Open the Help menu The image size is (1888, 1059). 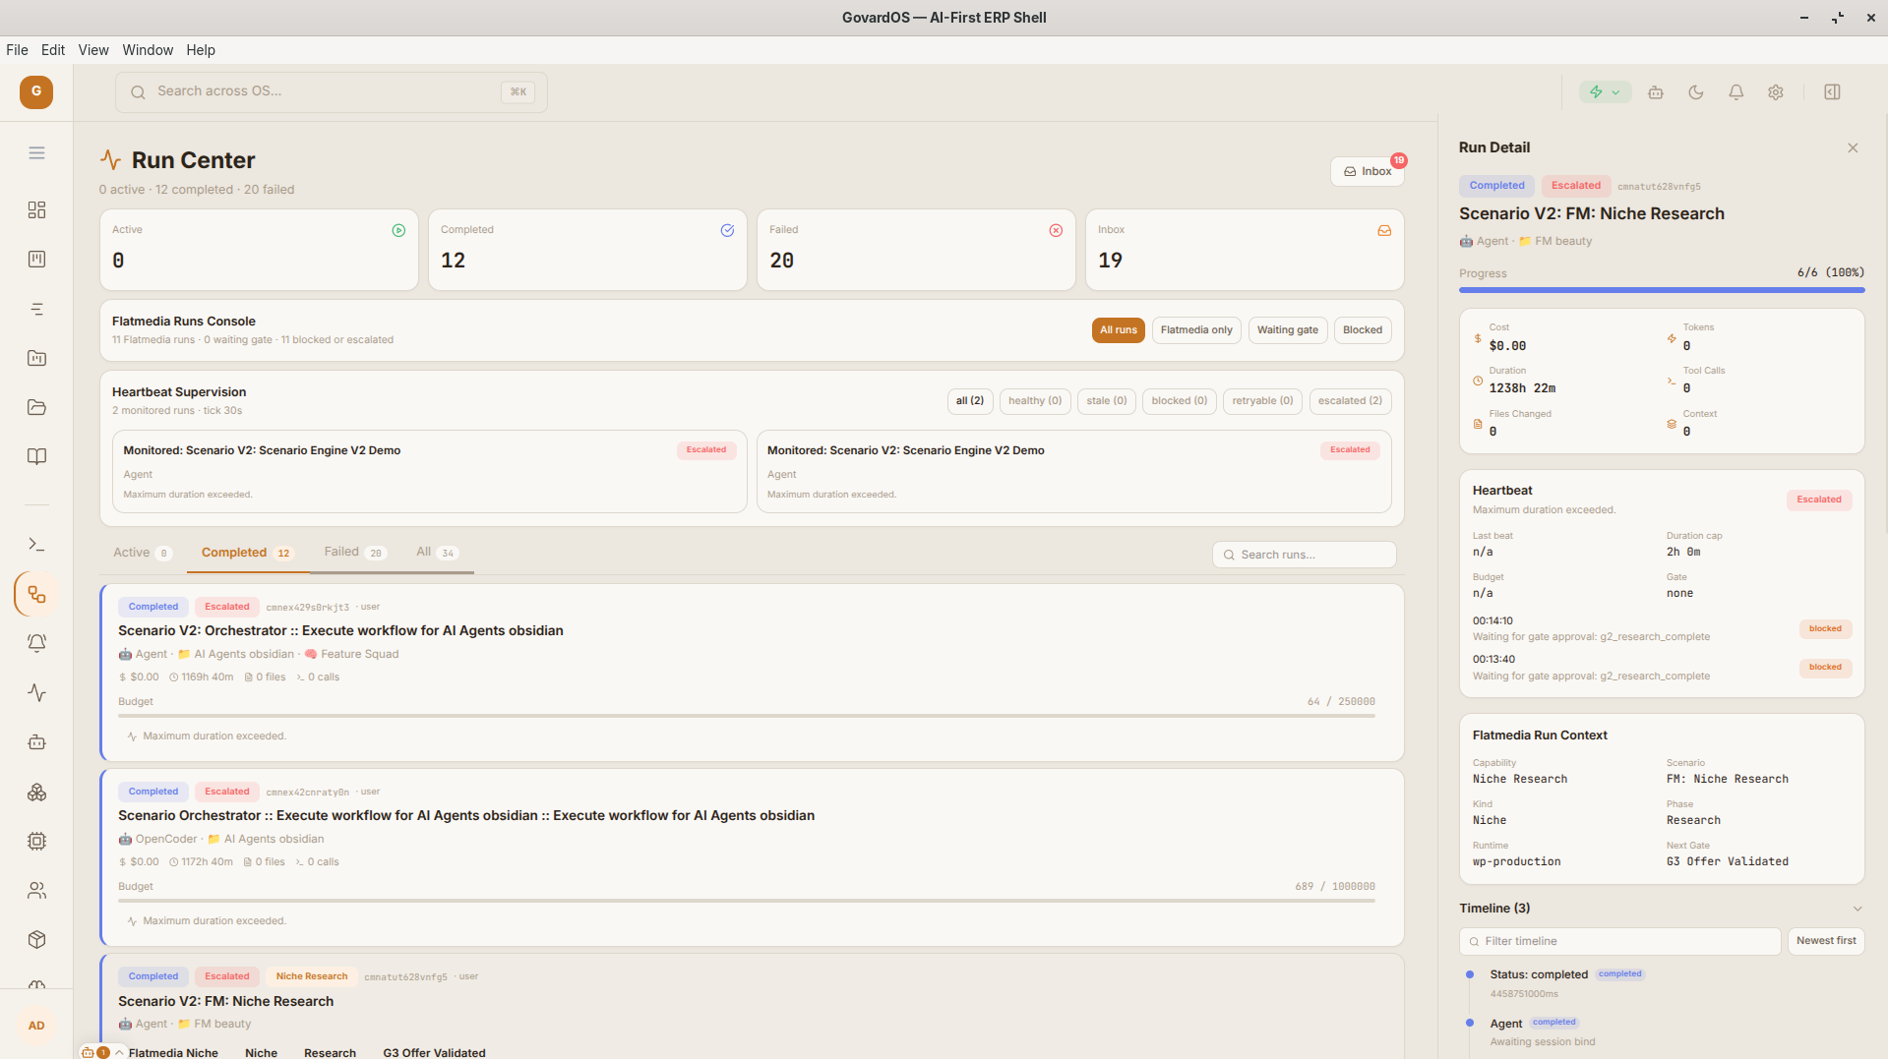201,50
